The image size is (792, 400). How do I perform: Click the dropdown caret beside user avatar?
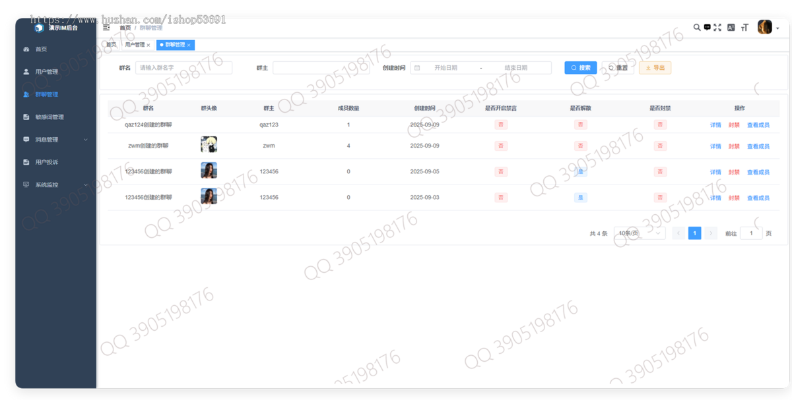(x=777, y=28)
